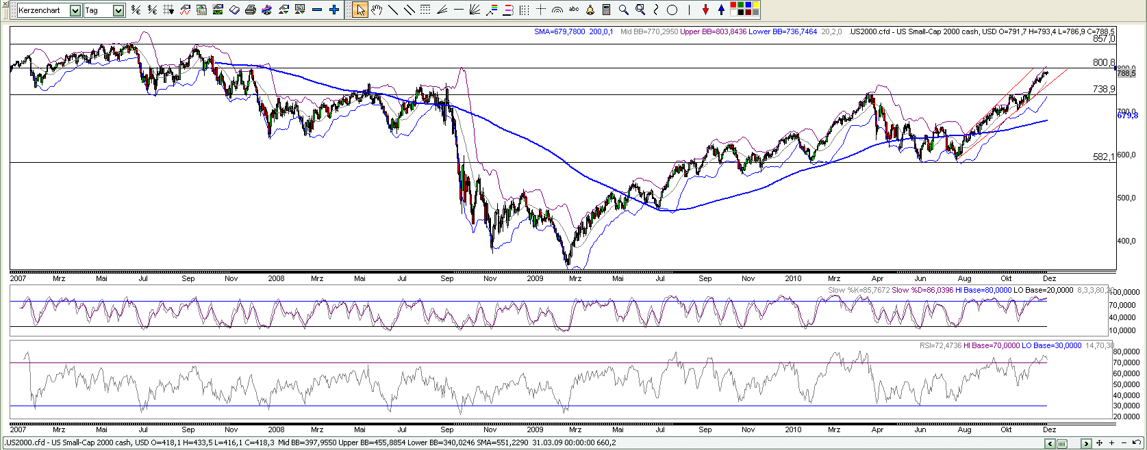Pick the parallel channel line tool
The width and height of the screenshot is (1147, 450).
pyautogui.click(x=409, y=10)
